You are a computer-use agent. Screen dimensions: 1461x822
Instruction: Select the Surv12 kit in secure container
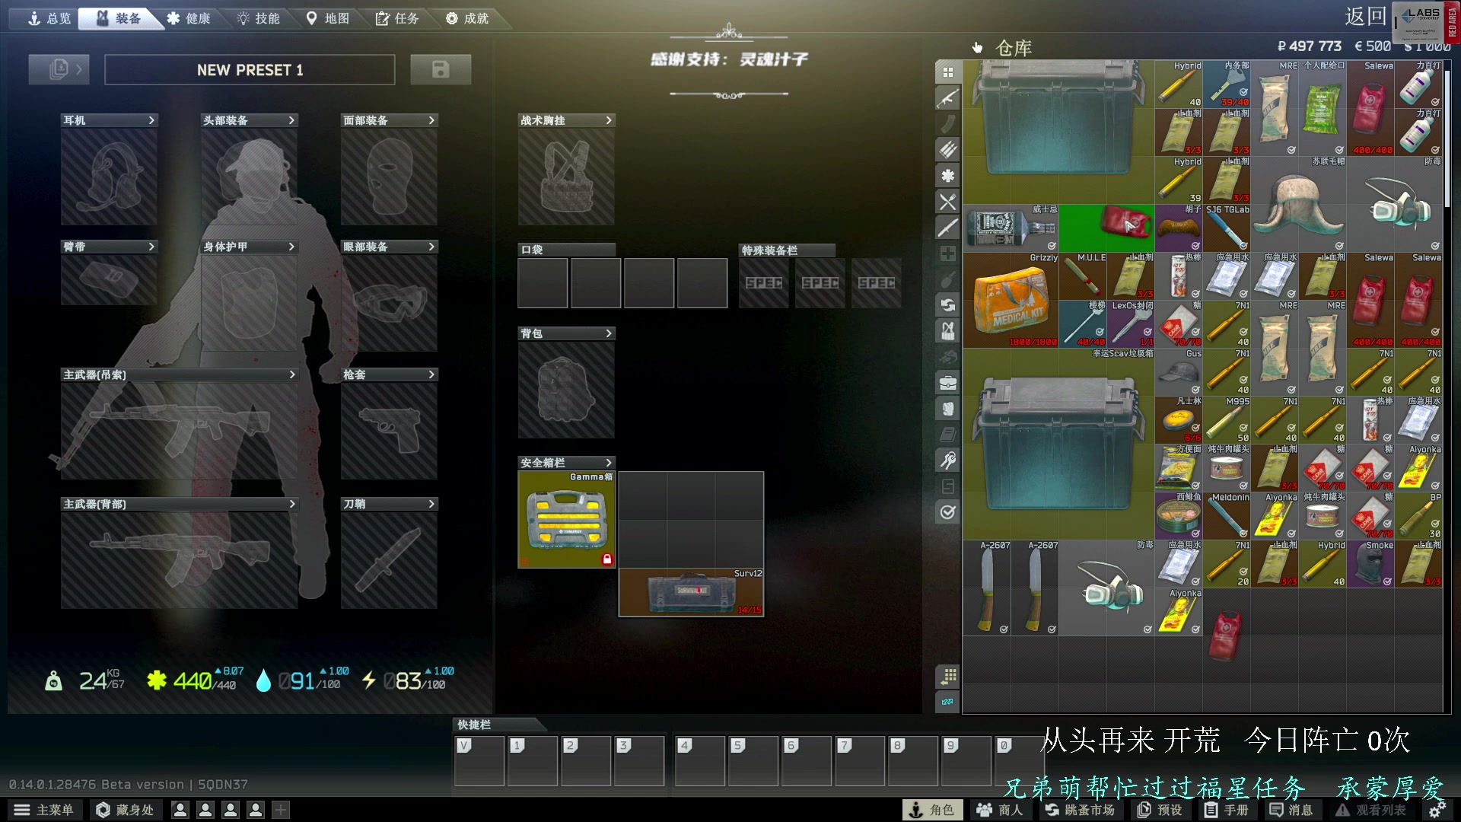(691, 592)
